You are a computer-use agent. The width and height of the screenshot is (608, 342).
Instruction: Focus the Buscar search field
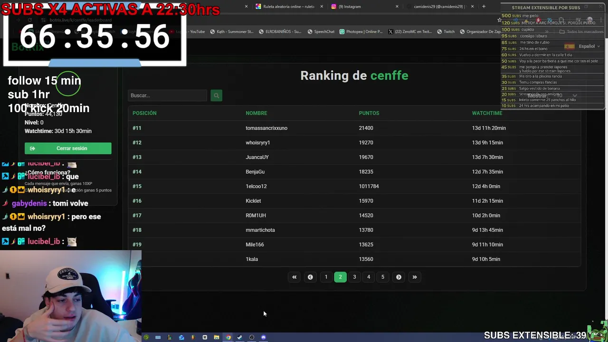pyautogui.click(x=167, y=95)
